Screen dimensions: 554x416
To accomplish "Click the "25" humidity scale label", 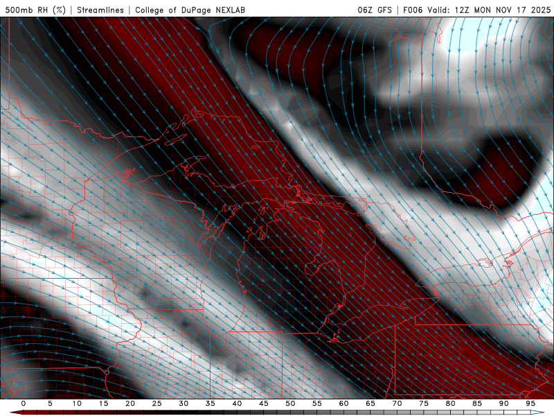I will coord(157,404).
